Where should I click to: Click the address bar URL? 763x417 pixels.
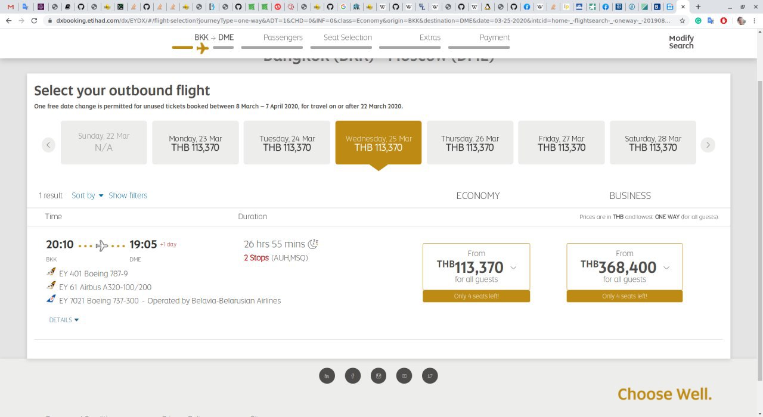[x=364, y=20]
